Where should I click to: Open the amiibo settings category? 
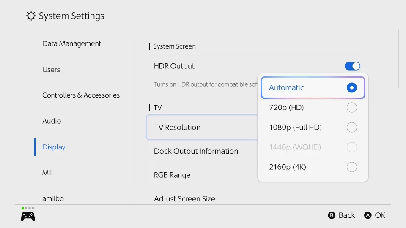point(53,198)
